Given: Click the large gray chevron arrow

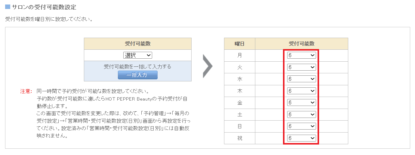Looking at the screenshot, I should [207, 66].
